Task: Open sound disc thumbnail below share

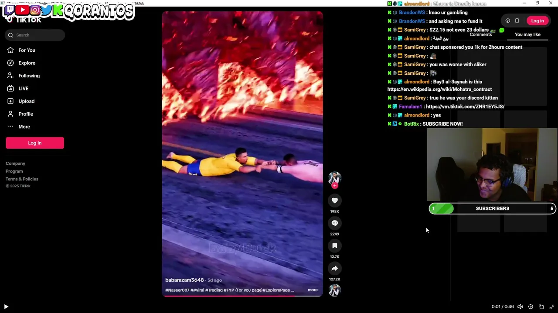Action: (334, 290)
